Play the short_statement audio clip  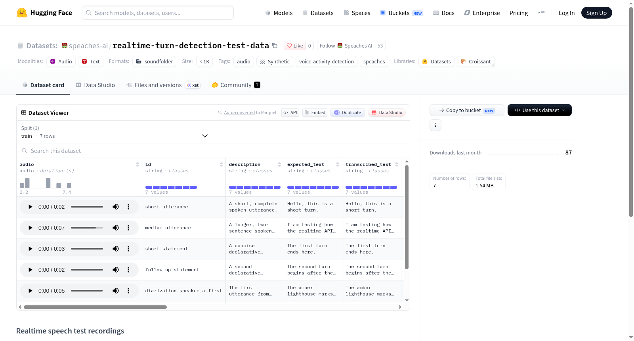click(x=31, y=249)
